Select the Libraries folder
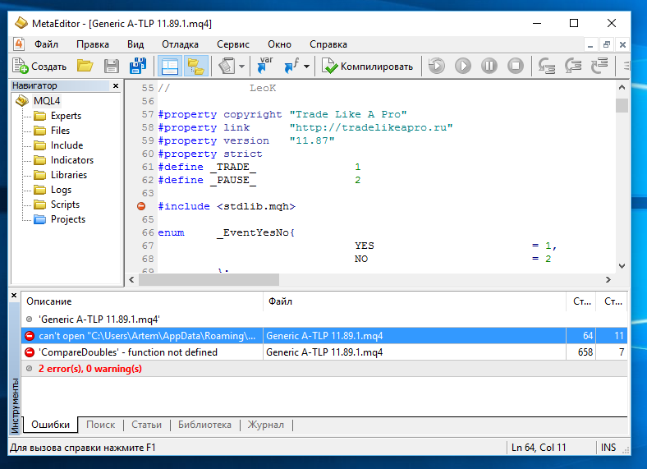 click(x=69, y=175)
